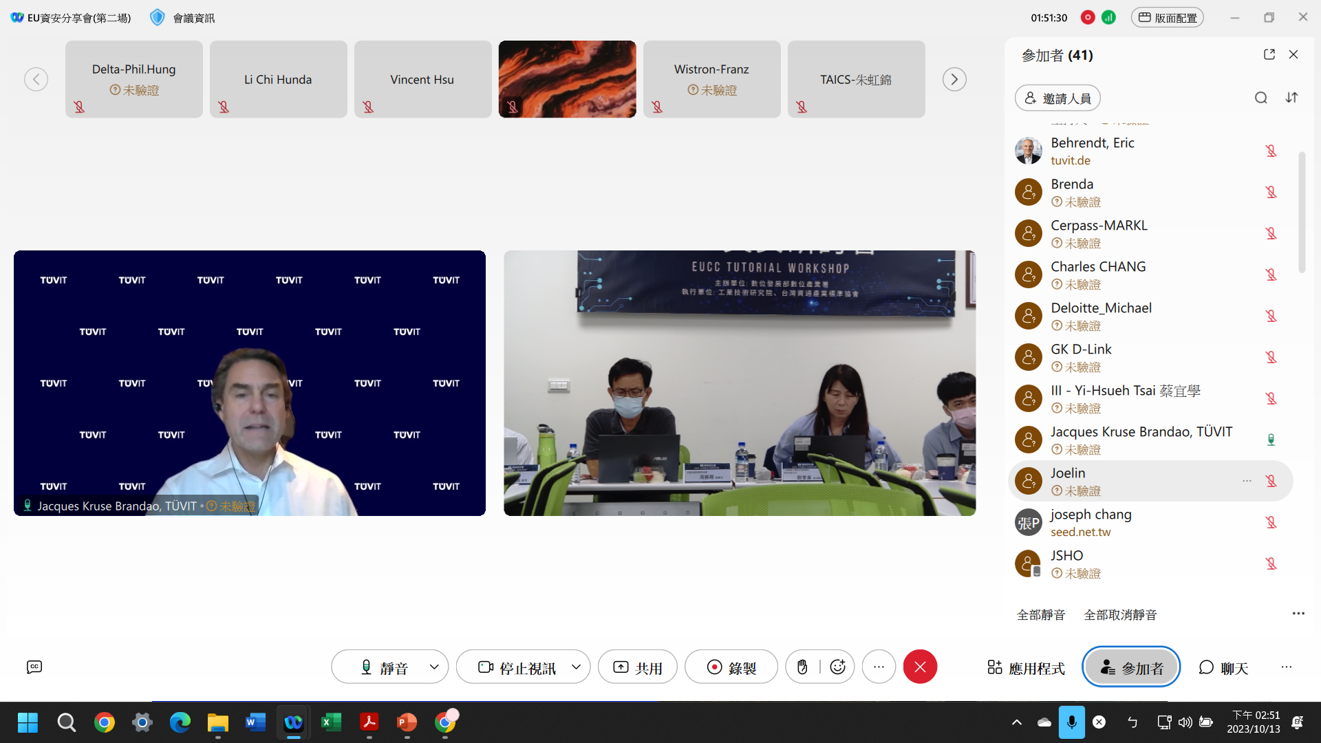
Task: Select III - Yi-Hsueh Tsai participant row
Action: point(1150,398)
